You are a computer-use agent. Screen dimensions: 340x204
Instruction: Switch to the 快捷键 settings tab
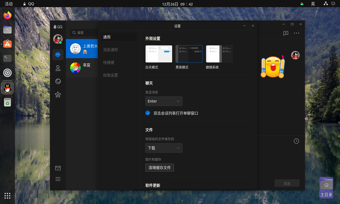(109, 62)
